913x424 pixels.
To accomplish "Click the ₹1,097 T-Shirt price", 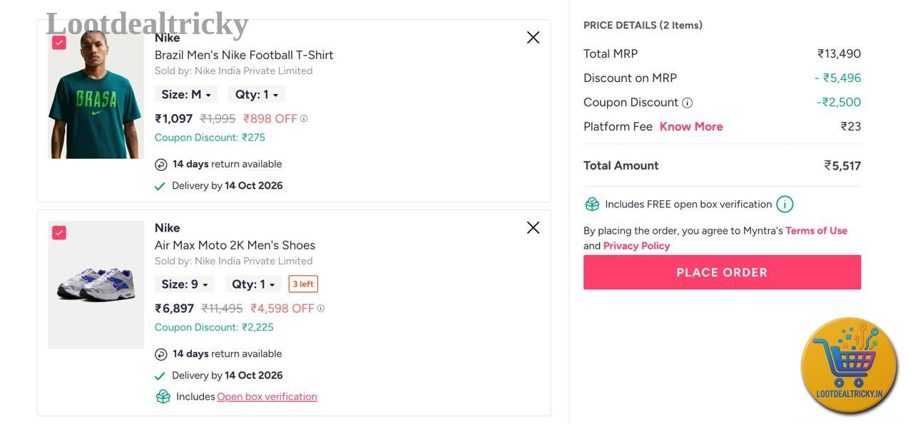I will [x=174, y=119].
